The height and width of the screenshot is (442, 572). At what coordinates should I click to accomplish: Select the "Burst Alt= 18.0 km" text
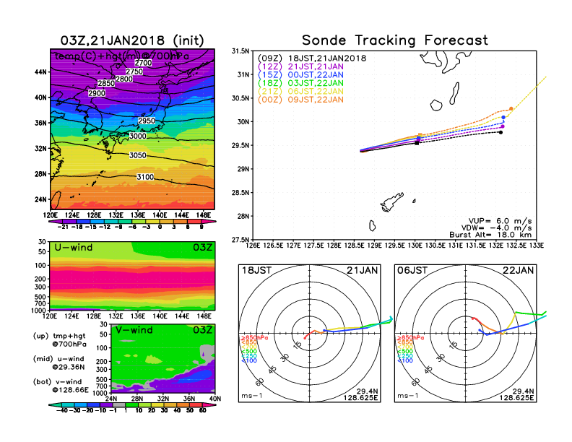(x=490, y=235)
